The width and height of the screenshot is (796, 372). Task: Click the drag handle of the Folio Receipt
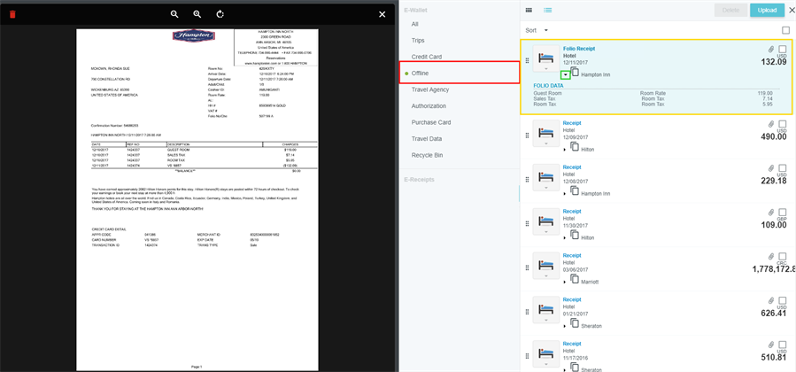click(x=527, y=61)
